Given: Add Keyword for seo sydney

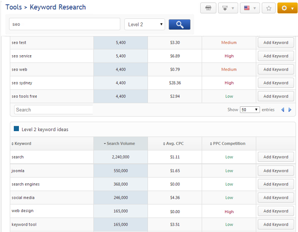Looking at the screenshot, I should coord(276,83).
